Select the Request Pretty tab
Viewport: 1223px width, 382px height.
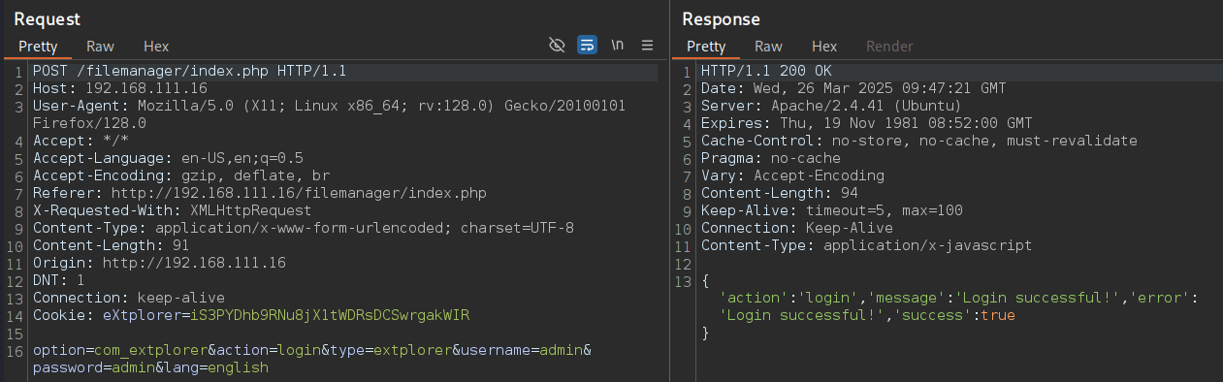click(37, 46)
